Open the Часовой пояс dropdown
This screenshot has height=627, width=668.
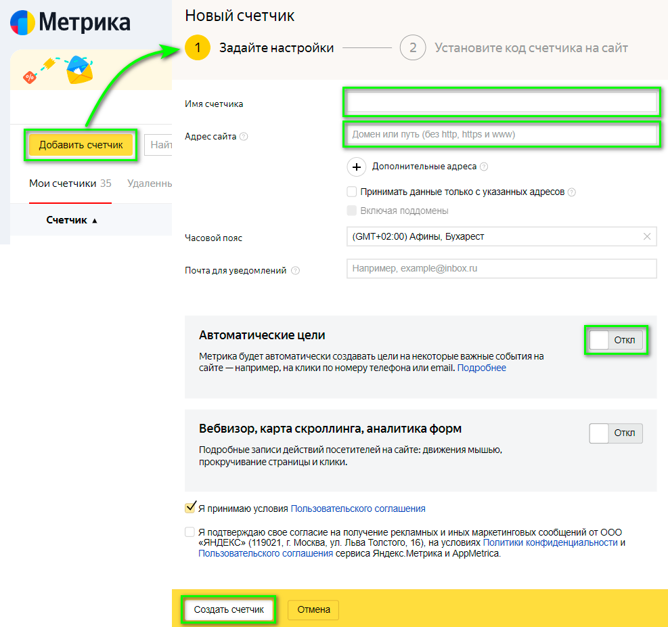click(x=502, y=236)
